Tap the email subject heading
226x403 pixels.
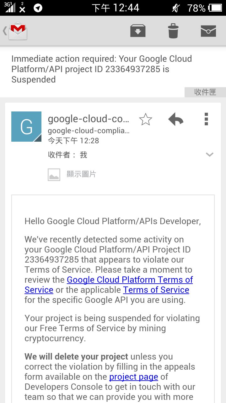[x=102, y=69]
